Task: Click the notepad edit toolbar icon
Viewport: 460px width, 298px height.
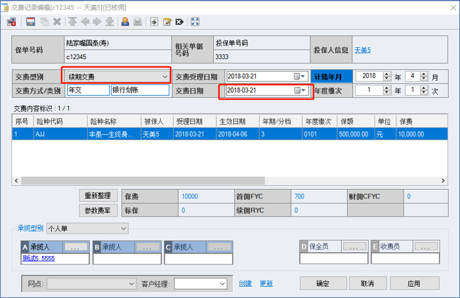Action: pyautogui.click(x=167, y=22)
